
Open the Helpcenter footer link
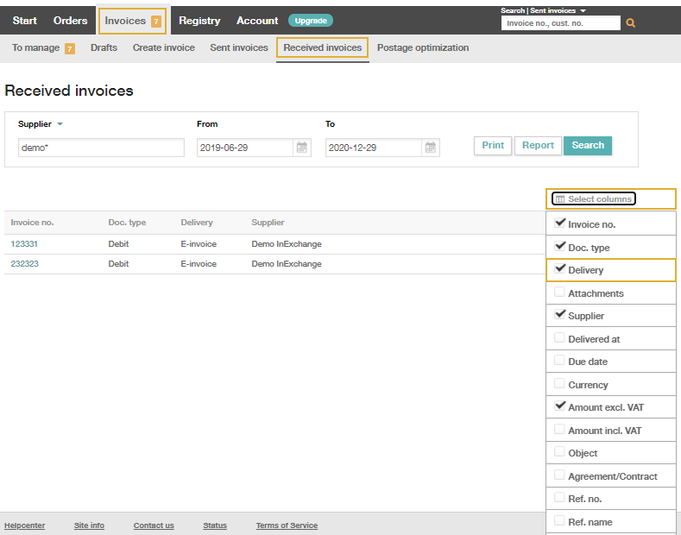pyautogui.click(x=24, y=526)
